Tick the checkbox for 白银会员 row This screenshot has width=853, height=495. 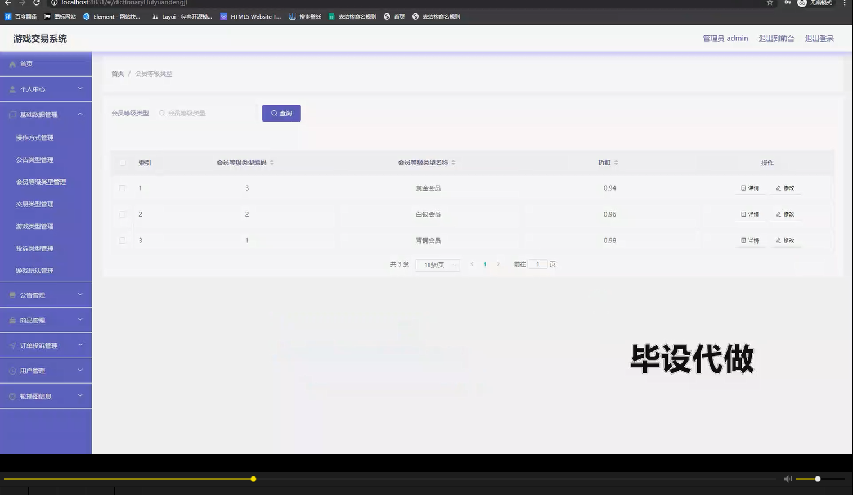coord(122,214)
